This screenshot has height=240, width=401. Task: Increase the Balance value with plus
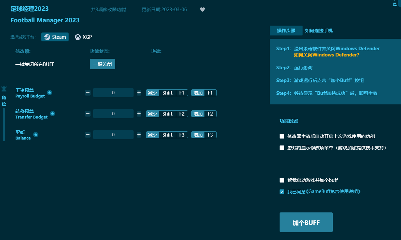tap(139, 135)
